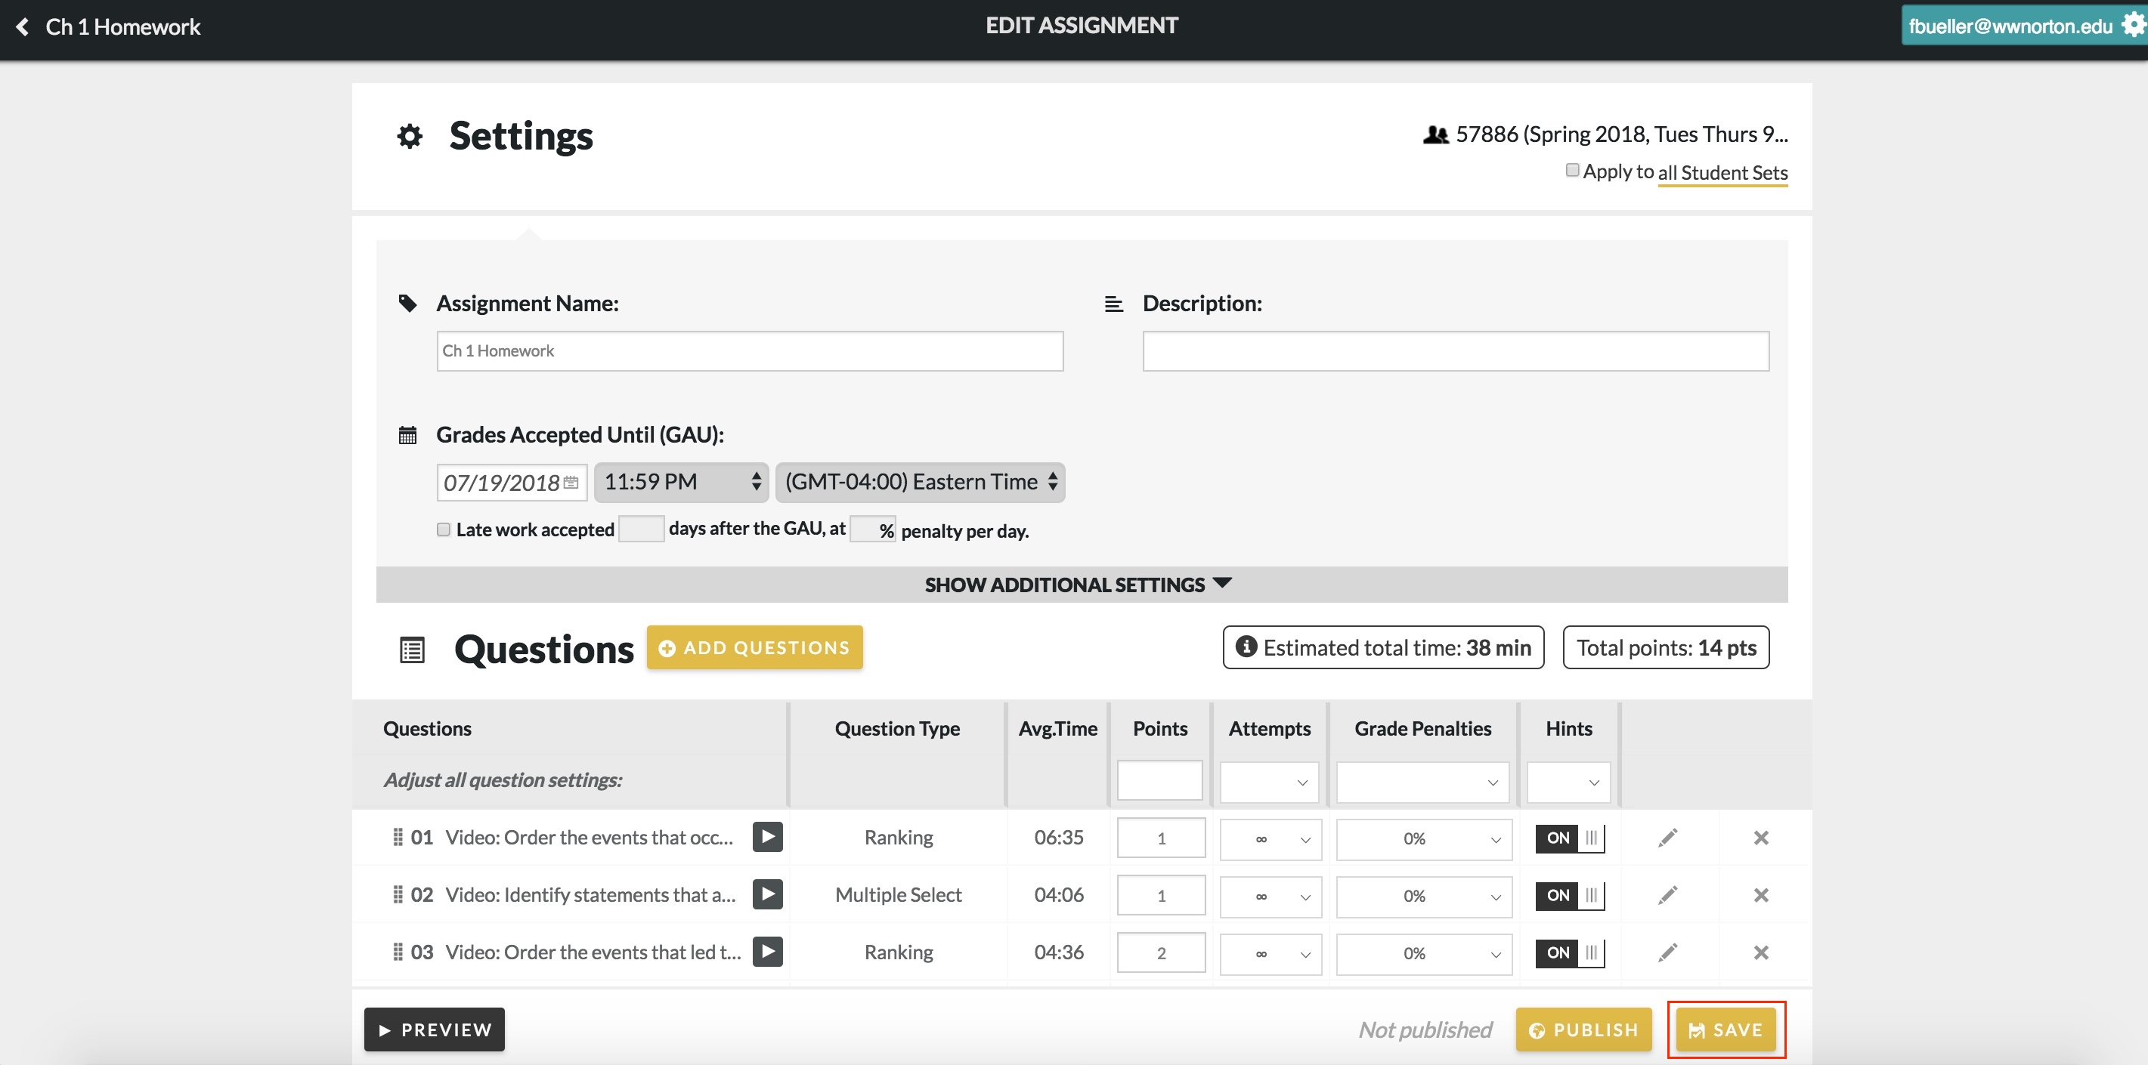Image resolution: width=2148 pixels, height=1065 pixels.
Task: Play video preview for question 01
Action: click(766, 837)
